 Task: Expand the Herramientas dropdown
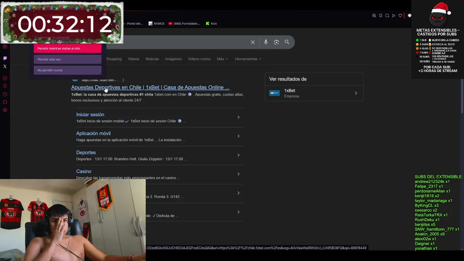click(x=248, y=59)
